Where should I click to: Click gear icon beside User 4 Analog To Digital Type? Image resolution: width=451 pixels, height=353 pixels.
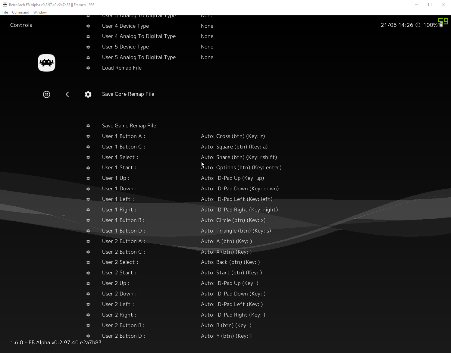(x=88, y=36)
